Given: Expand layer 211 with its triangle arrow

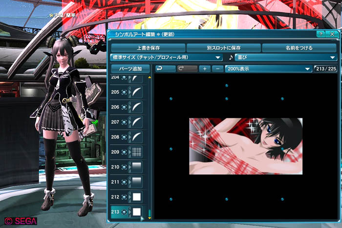Looking at the screenshot, I should (130, 182).
